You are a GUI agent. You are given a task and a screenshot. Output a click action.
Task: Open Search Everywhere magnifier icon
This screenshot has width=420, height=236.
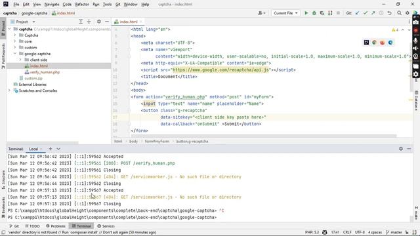[399, 13]
